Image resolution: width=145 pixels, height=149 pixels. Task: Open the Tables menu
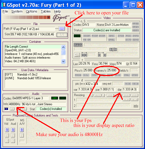click(46, 11)
